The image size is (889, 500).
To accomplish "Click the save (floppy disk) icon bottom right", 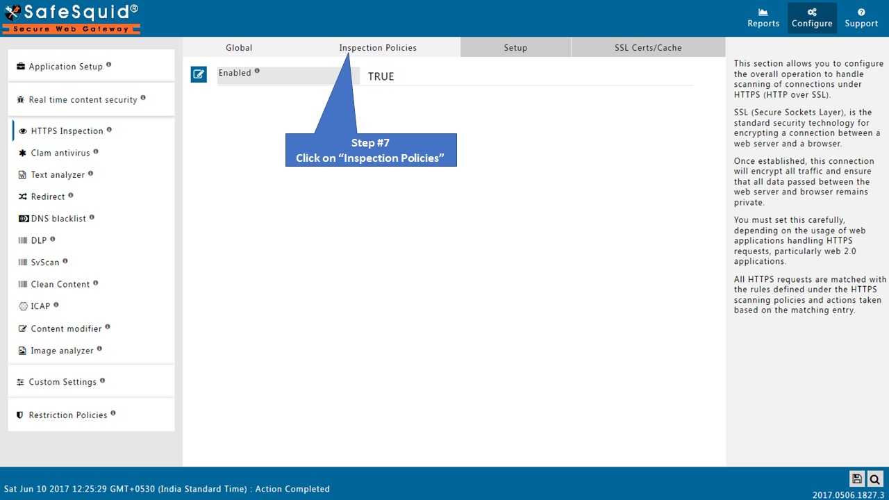I will pyautogui.click(x=856, y=478).
